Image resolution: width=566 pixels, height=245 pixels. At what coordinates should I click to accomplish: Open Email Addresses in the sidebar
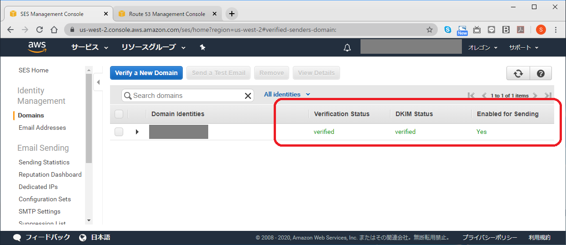(42, 128)
